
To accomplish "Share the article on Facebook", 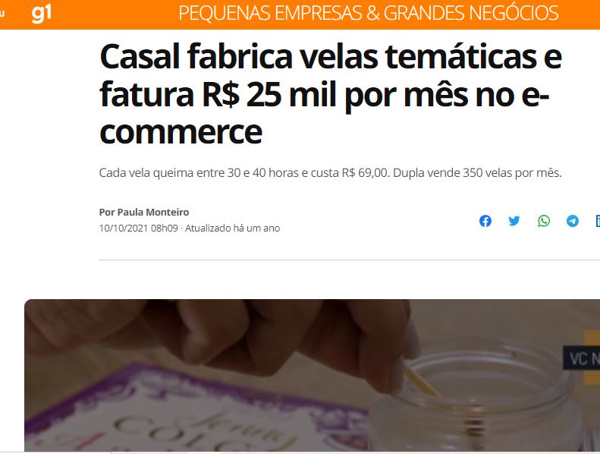I will [485, 221].
